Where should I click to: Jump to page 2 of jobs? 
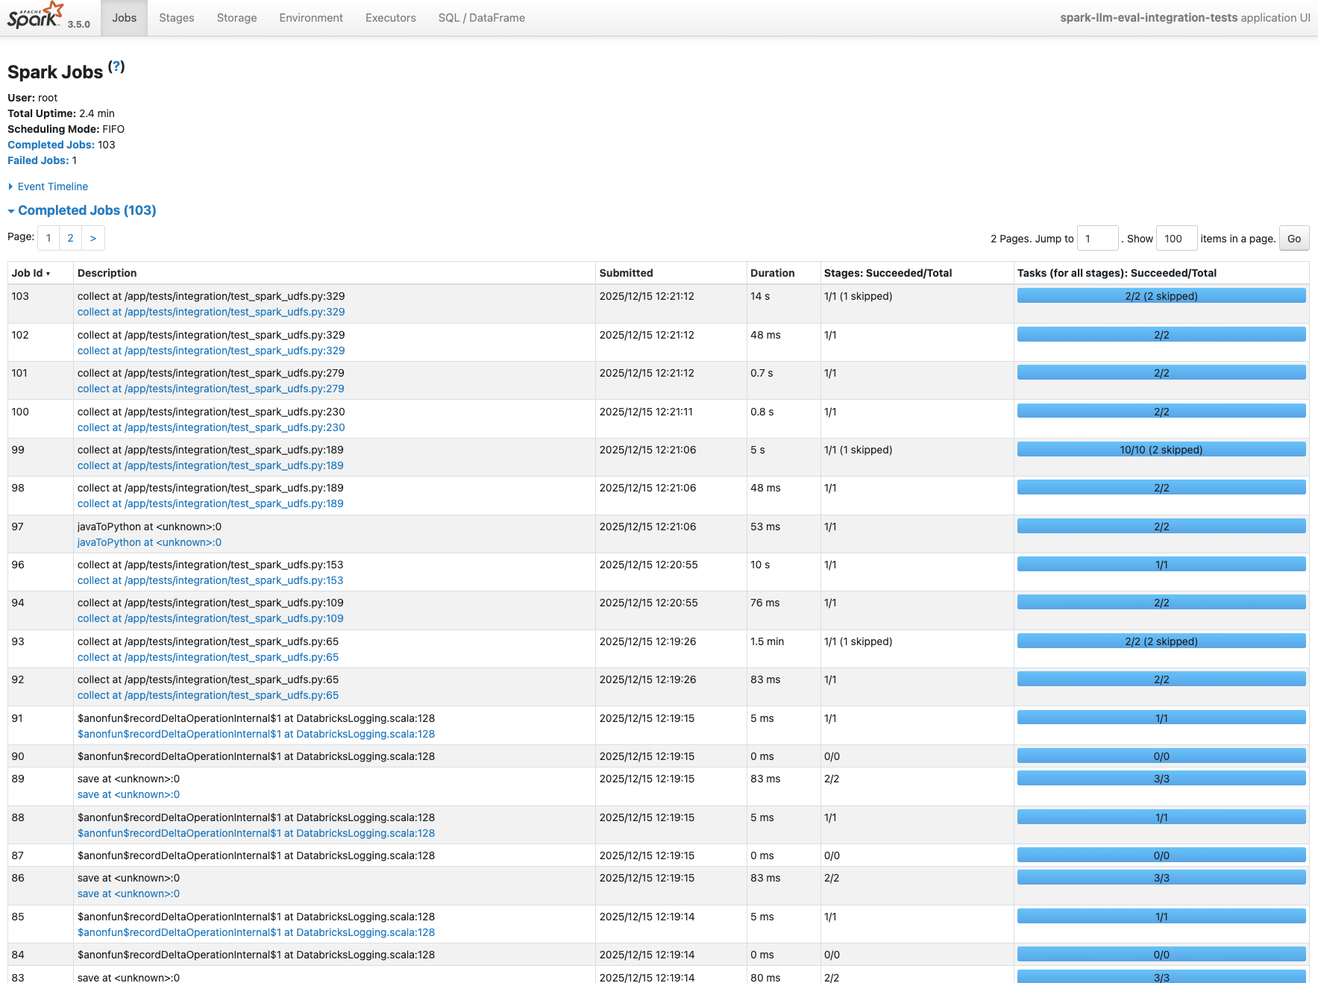point(70,238)
